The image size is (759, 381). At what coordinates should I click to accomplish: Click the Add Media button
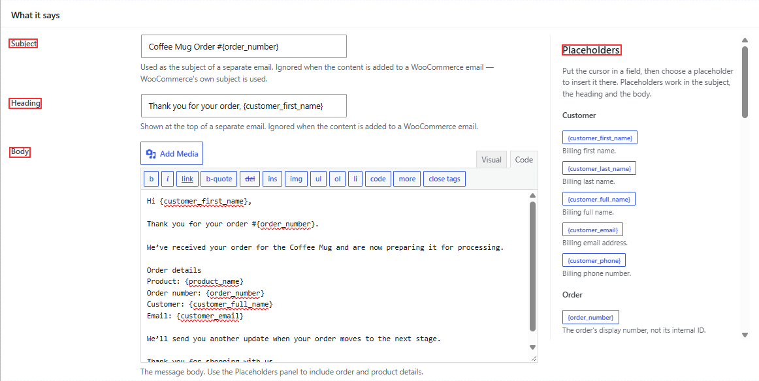172,153
